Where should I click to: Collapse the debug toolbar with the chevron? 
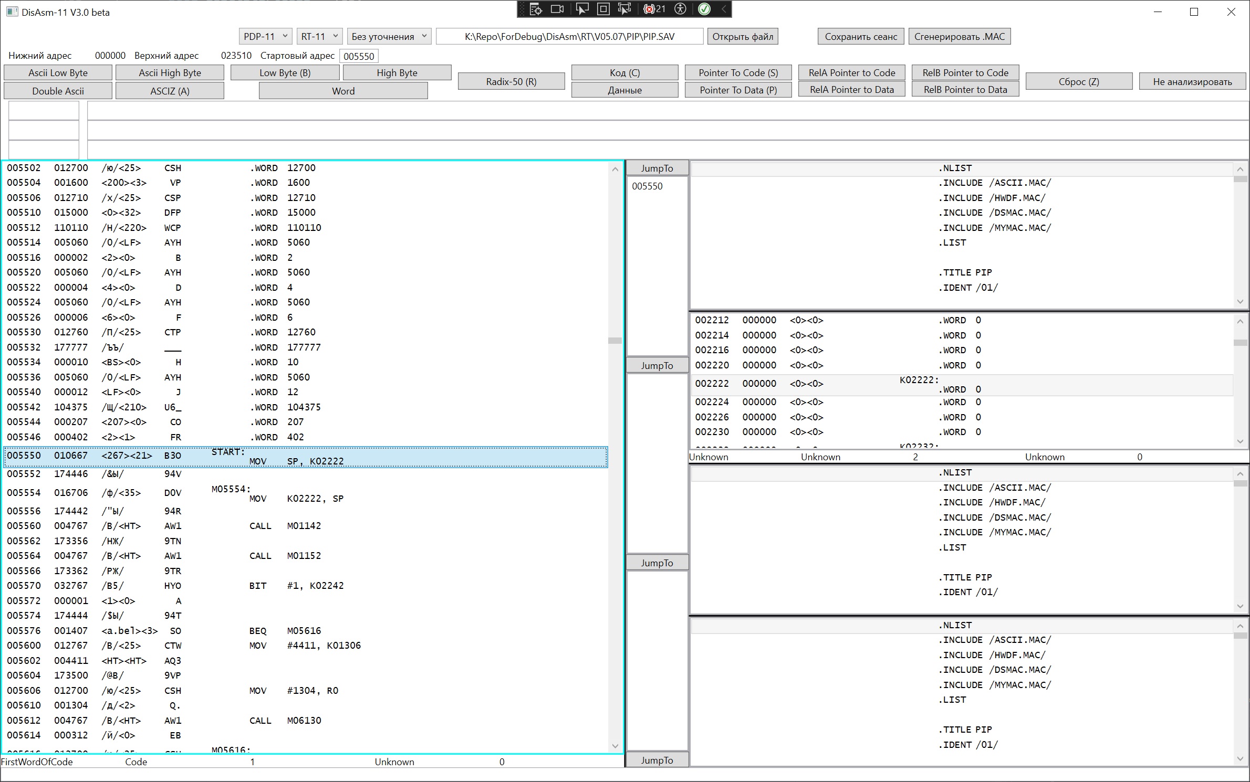[x=724, y=9]
